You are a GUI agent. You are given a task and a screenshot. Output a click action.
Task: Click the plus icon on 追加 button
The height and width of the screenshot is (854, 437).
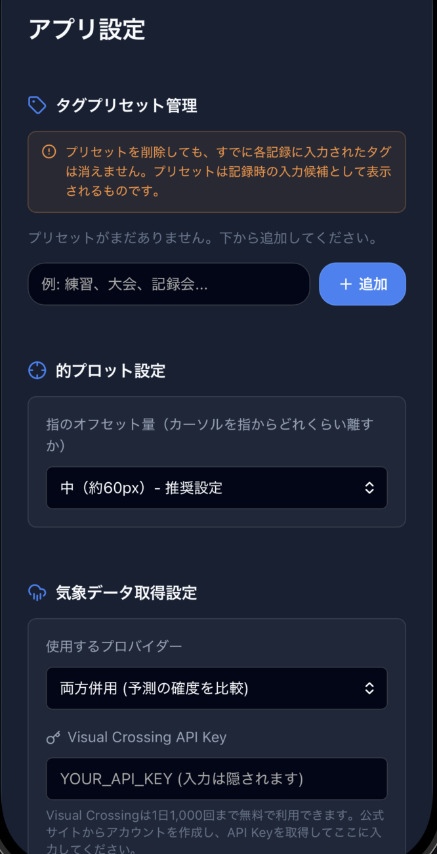[346, 284]
